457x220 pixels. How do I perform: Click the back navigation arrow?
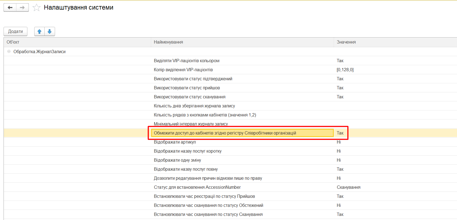10,8
